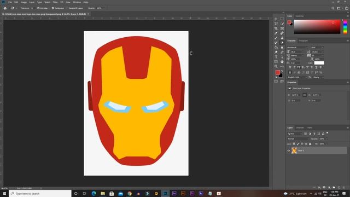Click the rainbow hue slider in Color panel
Image resolution: width=350 pixels, height=197 pixels.
tap(345, 27)
